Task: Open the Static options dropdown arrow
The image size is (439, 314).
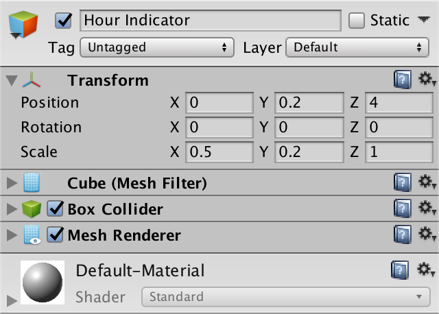Action: click(424, 20)
